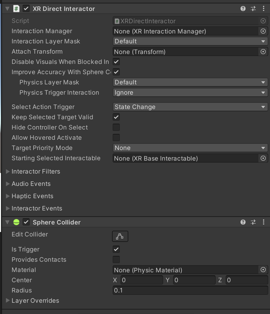The image size is (270, 314).
Task: Enable Hide Controller On Select
Action: coord(116,127)
